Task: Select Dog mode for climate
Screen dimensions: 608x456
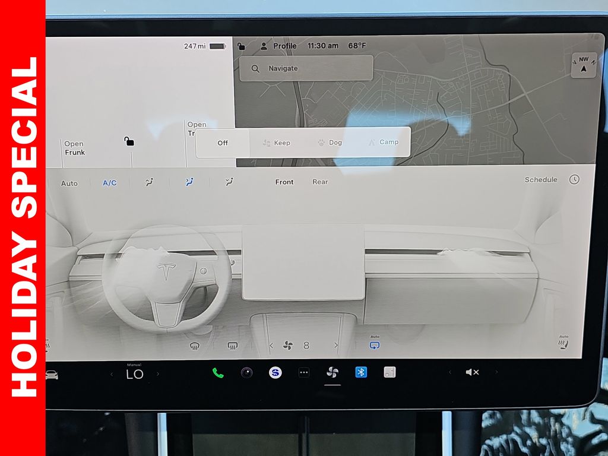Action: point(330,142)
